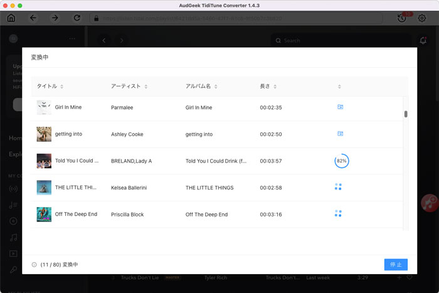Click the Tidal Search field
439x293 pixels.
point(342,41)
